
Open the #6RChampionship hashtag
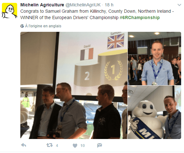click(x=140, y=17)
